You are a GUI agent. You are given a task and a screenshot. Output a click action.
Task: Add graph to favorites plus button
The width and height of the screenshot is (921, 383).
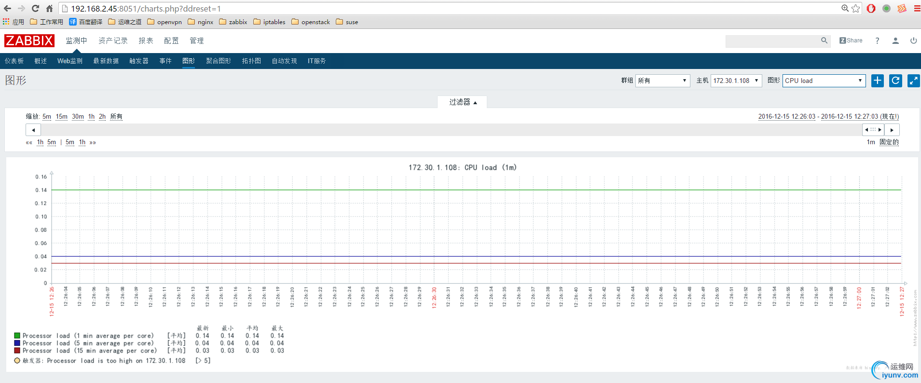coord(878,81)
